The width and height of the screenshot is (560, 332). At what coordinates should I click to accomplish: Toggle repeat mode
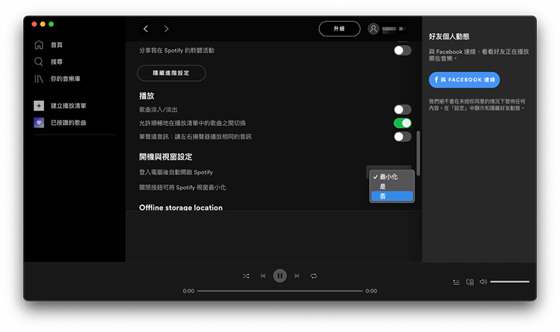tap(314, 276)
